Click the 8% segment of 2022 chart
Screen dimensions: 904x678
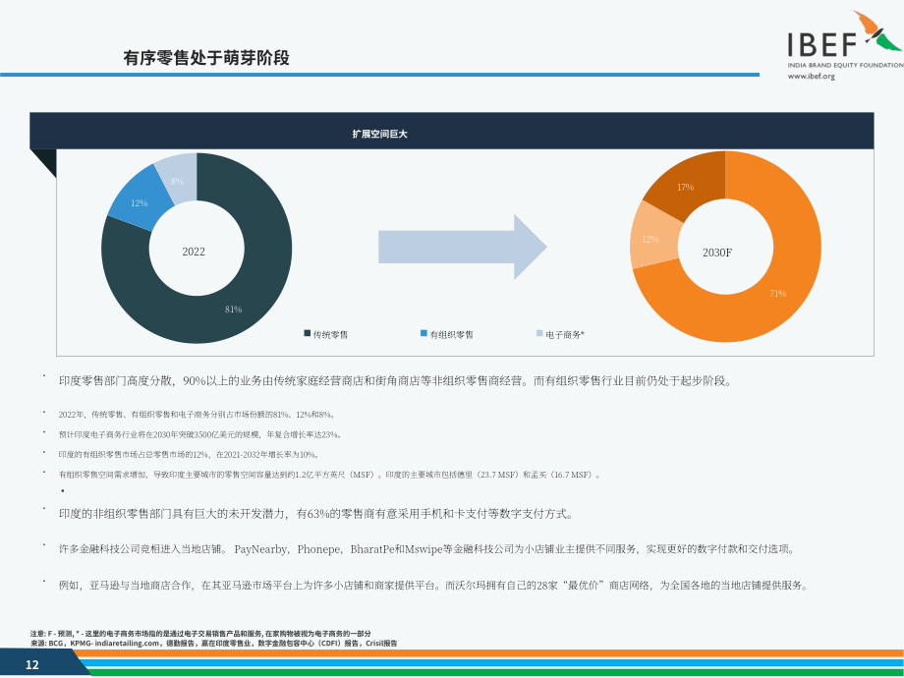click(x=177, y=181)
